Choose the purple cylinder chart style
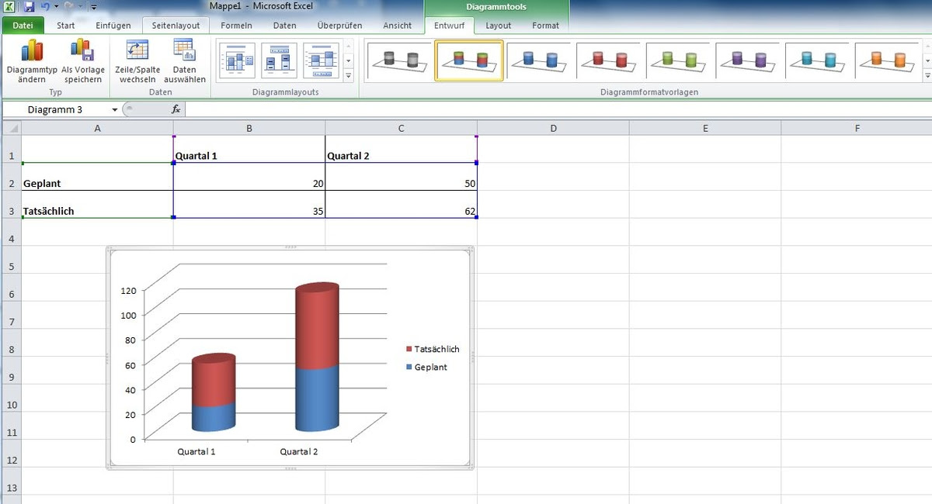The image size is (932, 504). 749,60
